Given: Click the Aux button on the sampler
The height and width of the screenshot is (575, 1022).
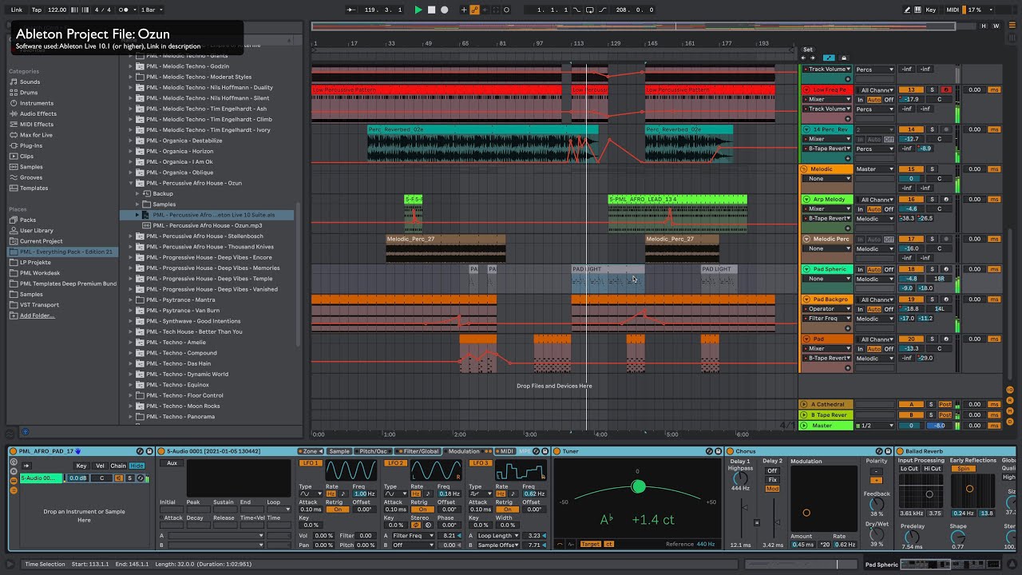Looking at the screenshot, I should 172,463.
